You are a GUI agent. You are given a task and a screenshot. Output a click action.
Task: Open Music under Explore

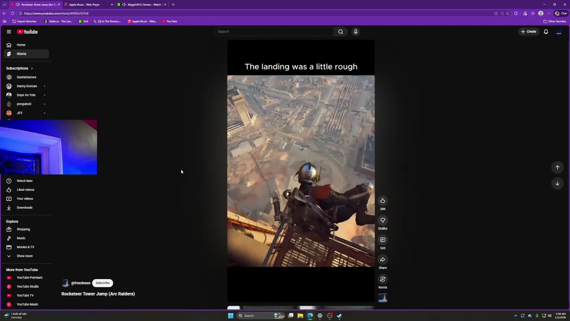pyautogui.click(x=26, y=238)
